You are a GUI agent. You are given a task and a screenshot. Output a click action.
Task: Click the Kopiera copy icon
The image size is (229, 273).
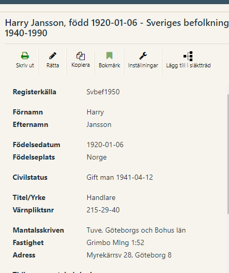coord(81,56)
